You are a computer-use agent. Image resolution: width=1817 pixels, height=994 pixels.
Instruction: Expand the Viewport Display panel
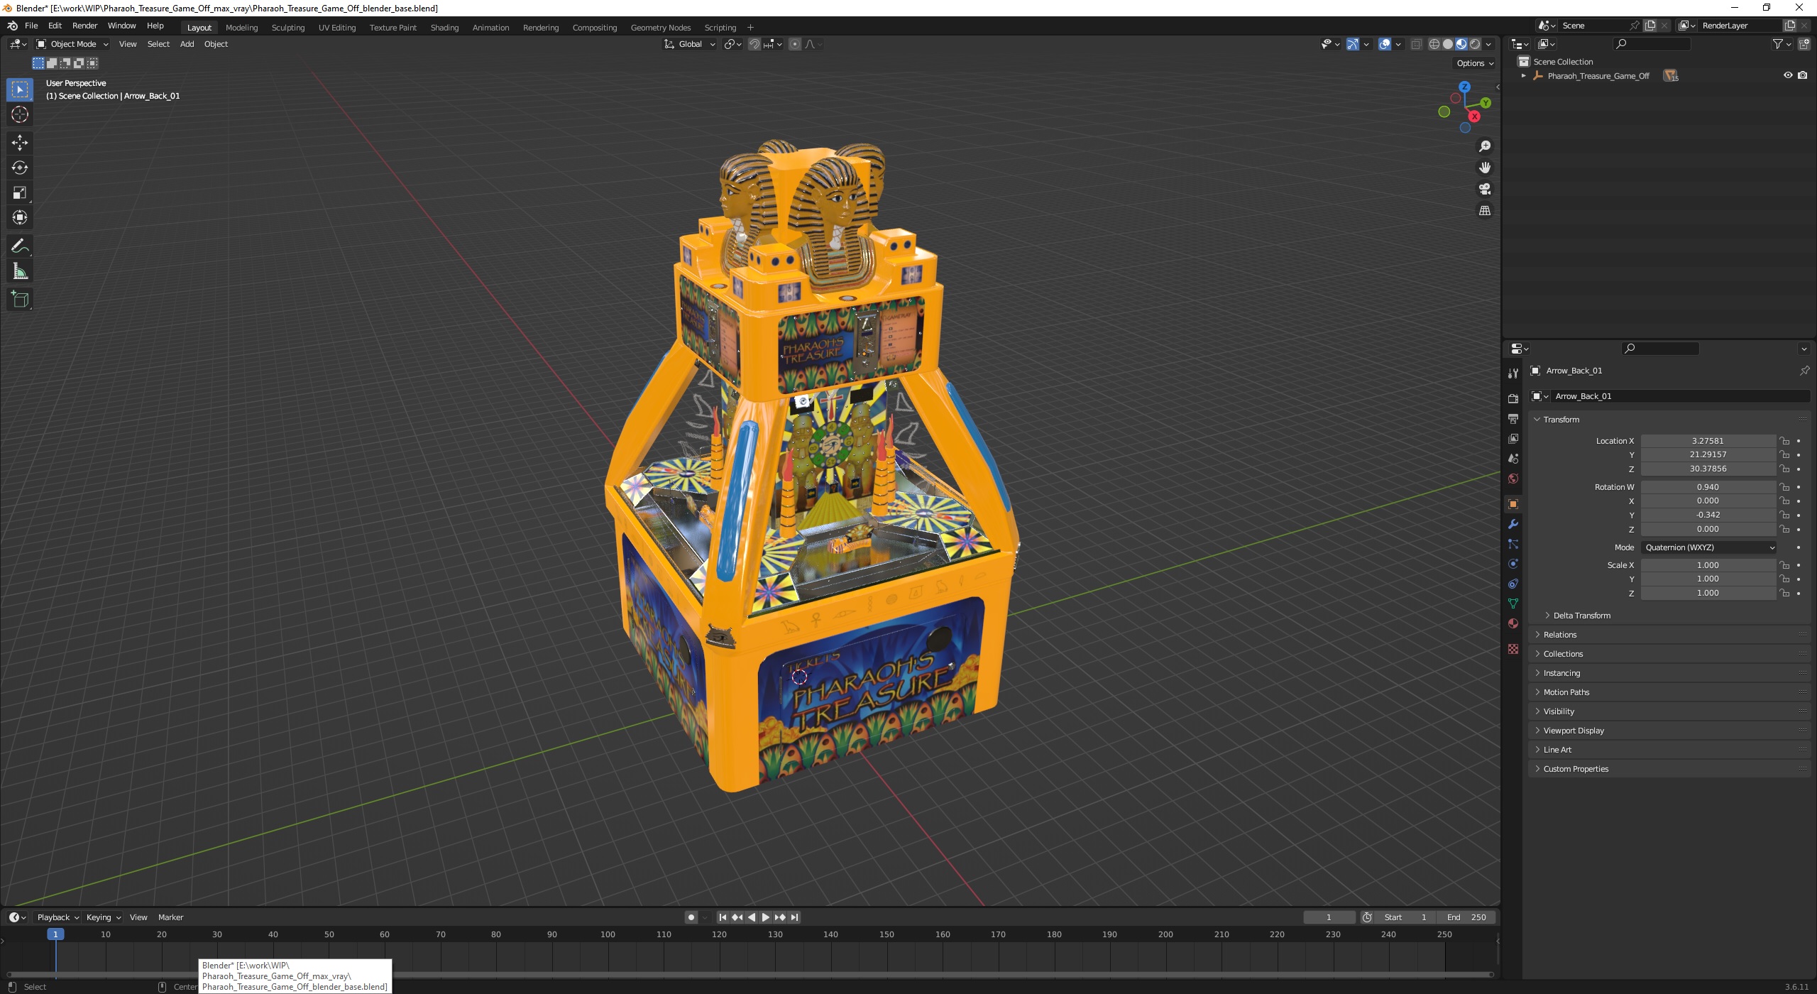click(x=1573, y=731)
